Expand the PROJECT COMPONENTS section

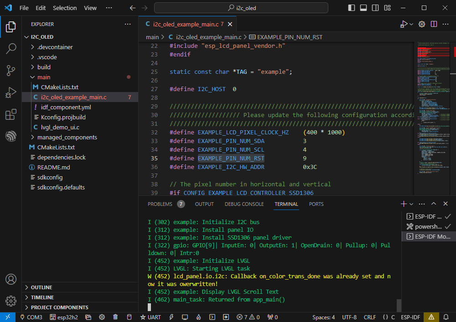coord(80,307)
